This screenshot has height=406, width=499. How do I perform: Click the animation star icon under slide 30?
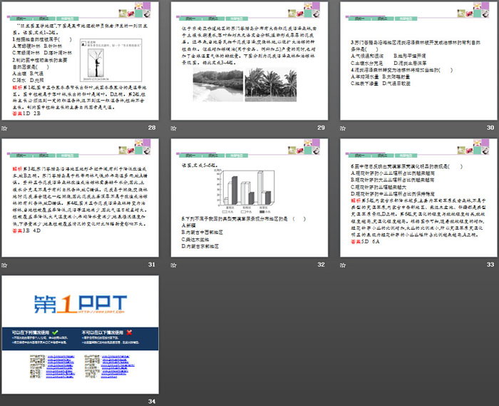(344, 128)
